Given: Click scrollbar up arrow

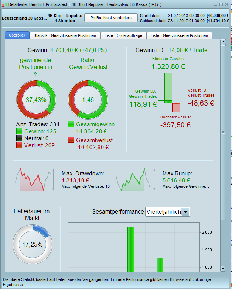Looking at the screenshot, I should pos(223,42).
